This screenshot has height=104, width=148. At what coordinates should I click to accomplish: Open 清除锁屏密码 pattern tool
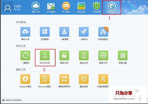64,81
